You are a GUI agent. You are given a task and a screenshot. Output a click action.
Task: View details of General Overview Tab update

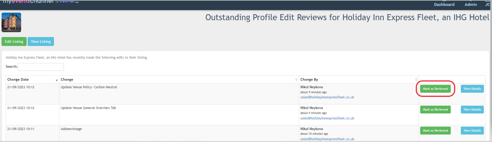[x=472, y=109]
